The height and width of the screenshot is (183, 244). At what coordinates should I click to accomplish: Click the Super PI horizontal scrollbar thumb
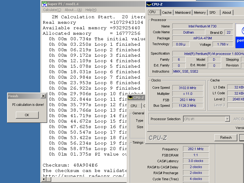tap(49, 179)
